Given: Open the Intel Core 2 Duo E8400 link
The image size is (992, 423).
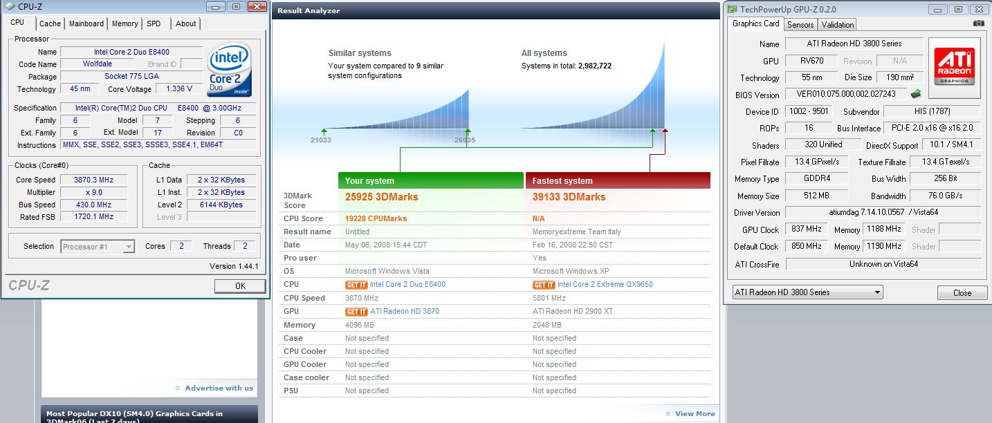Looking at the screenshot, I should pyautogui.click(x=407, y=285).
